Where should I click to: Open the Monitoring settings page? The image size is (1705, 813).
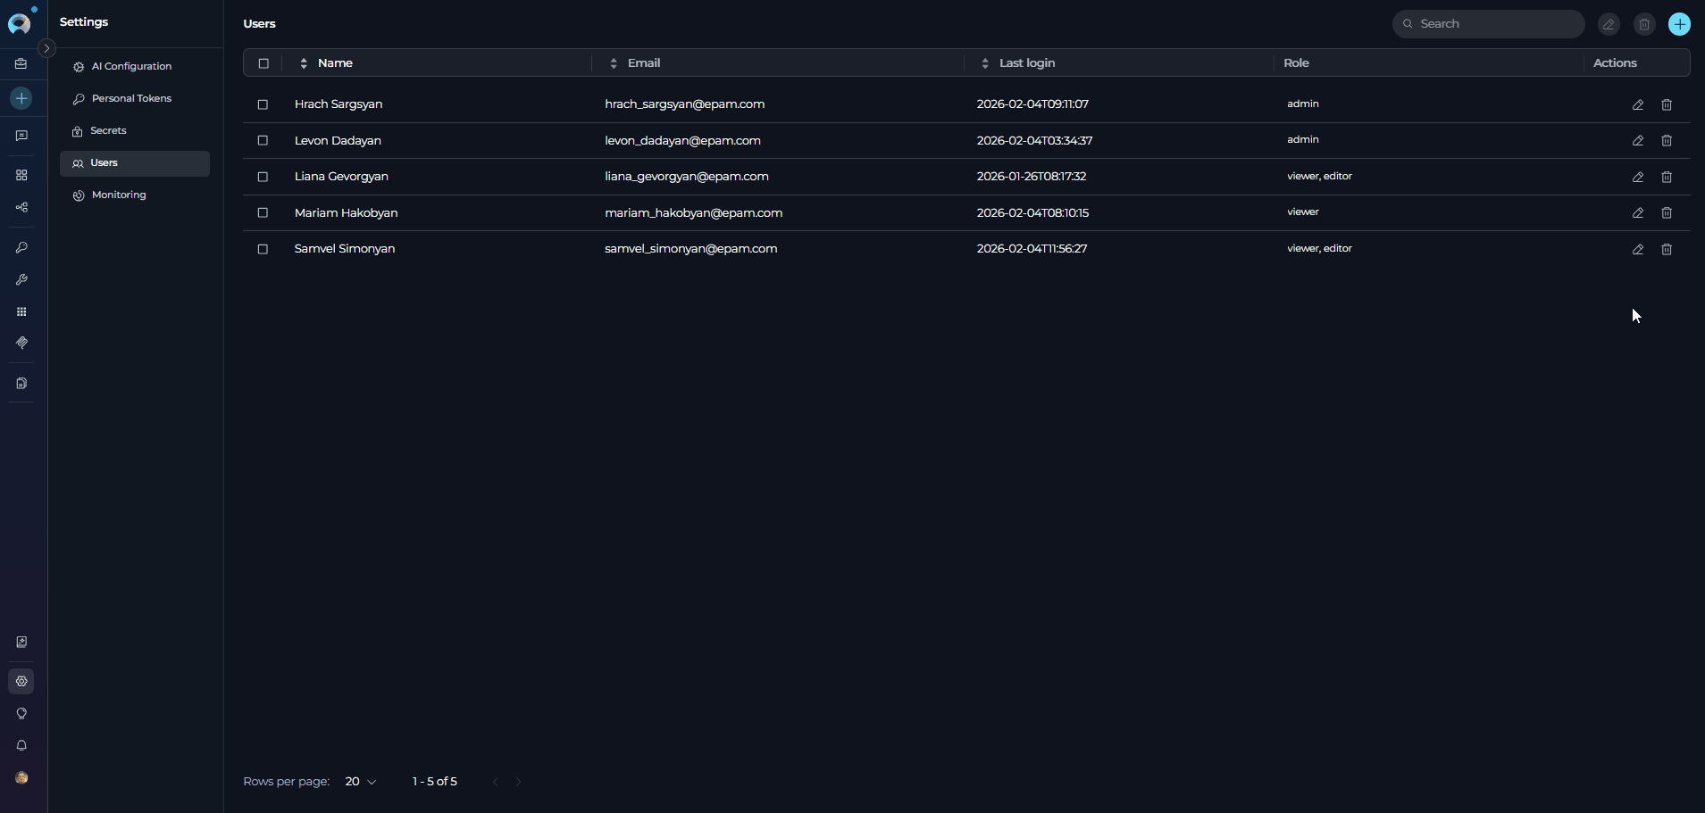119,195
